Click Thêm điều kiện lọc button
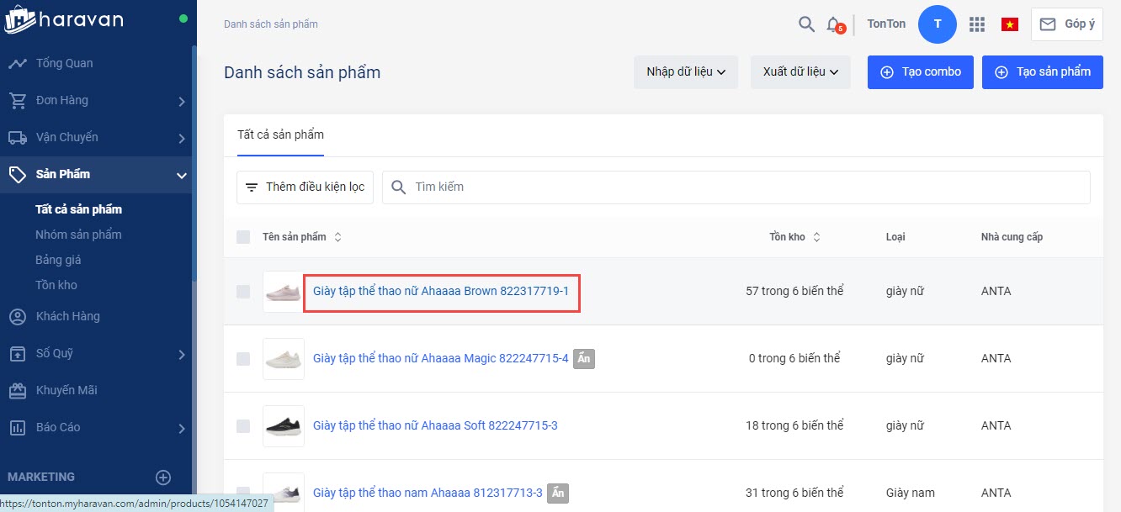1121x512 pixels. click(x=305, y=187)
